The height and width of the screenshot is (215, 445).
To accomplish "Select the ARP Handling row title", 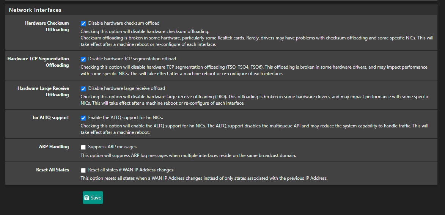I will coord(54,147).
